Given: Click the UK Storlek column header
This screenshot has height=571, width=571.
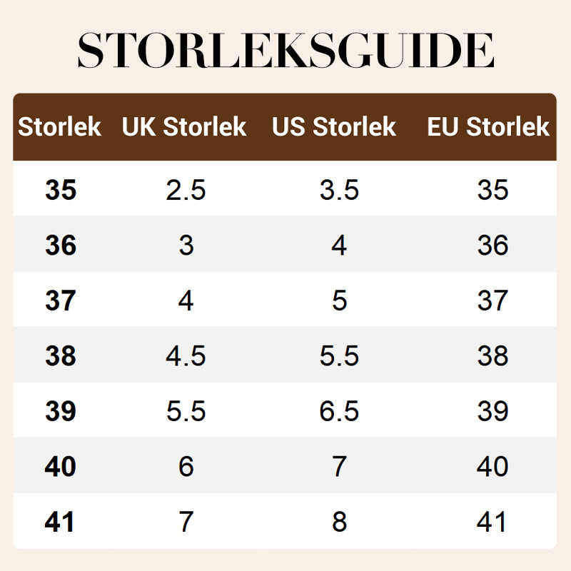Looking at the screenshot, I should pyautogui.click(x=184, y=128).
